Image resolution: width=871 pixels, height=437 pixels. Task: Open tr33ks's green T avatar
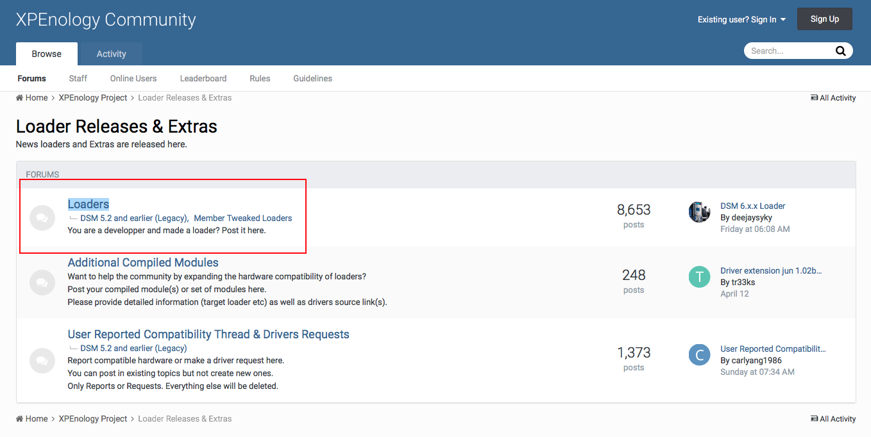tap(700, 277)
